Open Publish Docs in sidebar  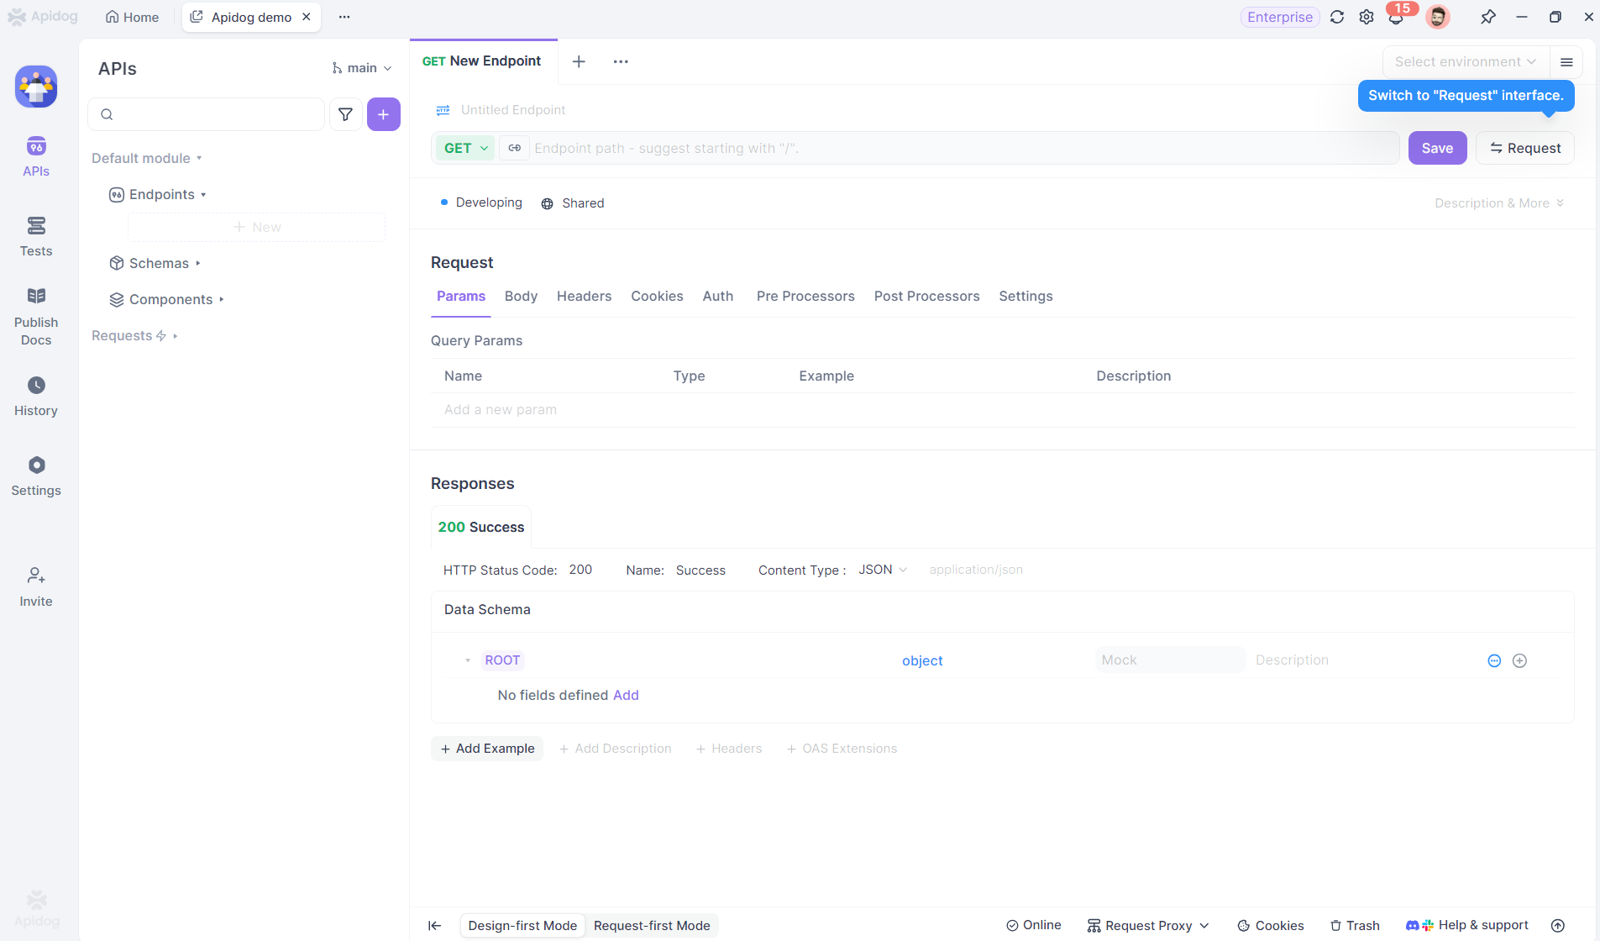click(x=36, y=316)
